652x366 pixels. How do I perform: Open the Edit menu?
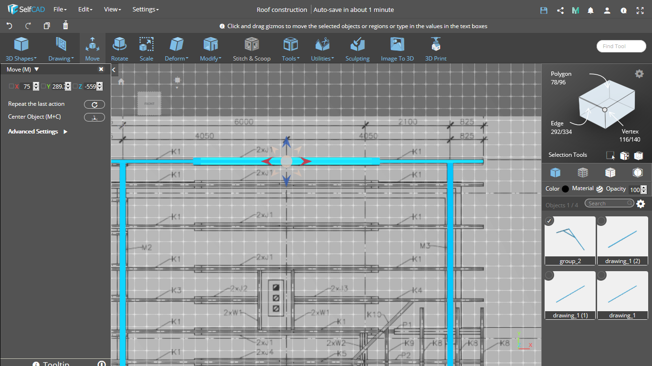coord(85,10)
